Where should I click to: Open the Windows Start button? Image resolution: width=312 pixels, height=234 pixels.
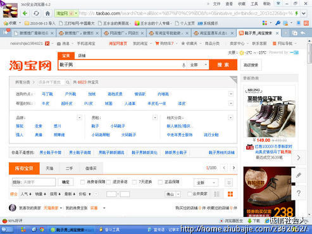[x=6, y=230]
